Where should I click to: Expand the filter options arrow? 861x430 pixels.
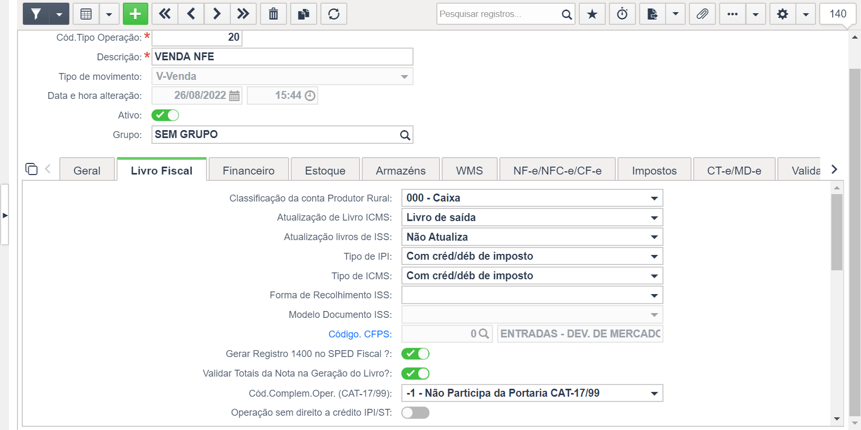pyautogui.click(x=59, y=14)
